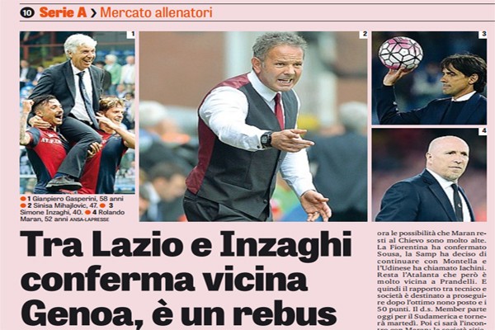This screenshot has height=330, width=495.
Task: Click the number 1 photo tag
Action: [132, 35]
